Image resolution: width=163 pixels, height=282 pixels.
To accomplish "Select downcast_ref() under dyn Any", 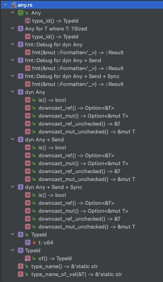I will coord(76,108).
